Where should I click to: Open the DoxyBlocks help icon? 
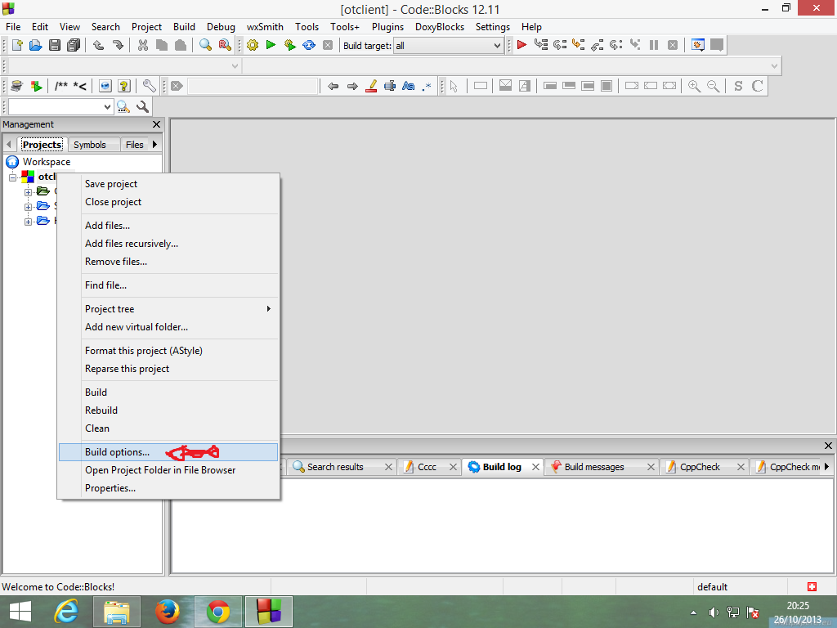(124, 86)
